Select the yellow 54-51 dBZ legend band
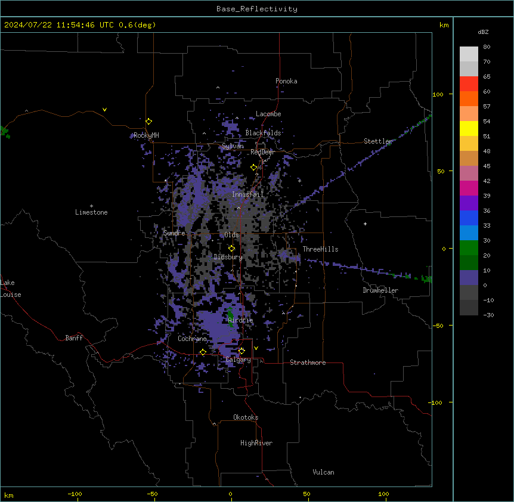Image resolution: width=514 pixels, height=502 pixels. coord(469,128)
